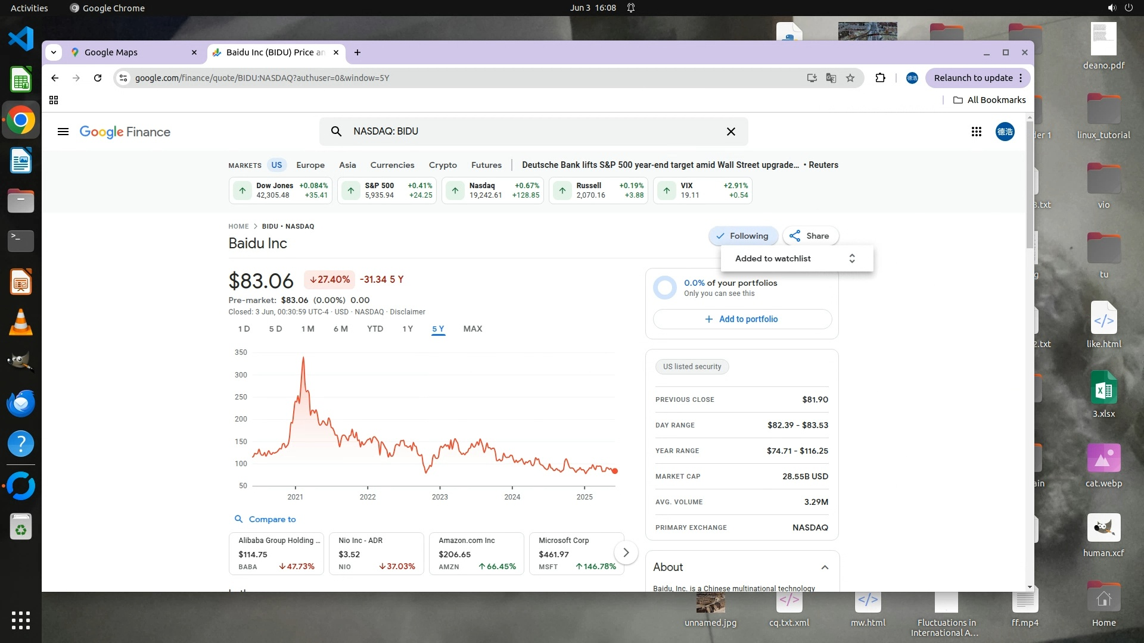Open the Google apps grid

[976, 132]
